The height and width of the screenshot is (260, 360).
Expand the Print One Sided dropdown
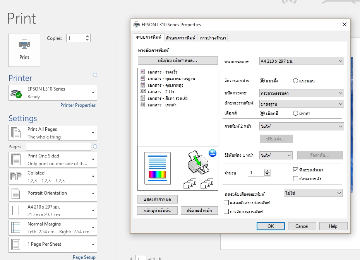[53, 159]
